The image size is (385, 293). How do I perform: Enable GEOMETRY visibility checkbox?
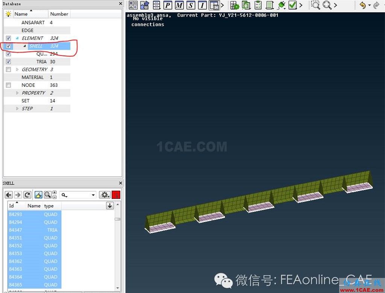8,70
